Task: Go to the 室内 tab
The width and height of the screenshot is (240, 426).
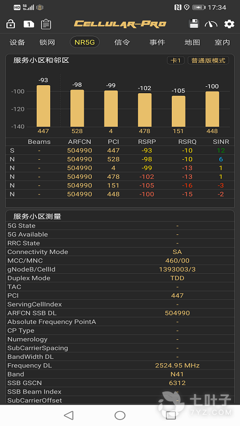Action: (222, 43)
